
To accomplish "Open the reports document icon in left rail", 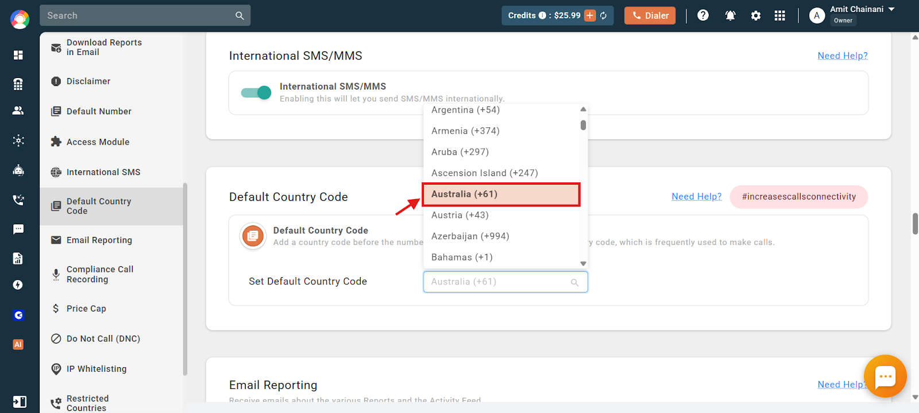I will [x=18, y=259].
